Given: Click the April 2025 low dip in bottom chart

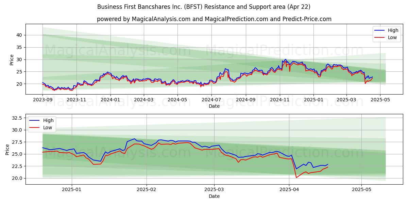Looking at the screenshot, I should pyautogui.click(x=296, y=177).
